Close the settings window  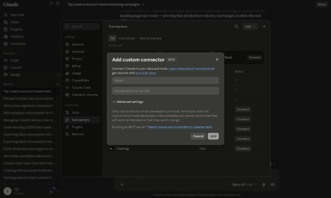coord(264,26)
